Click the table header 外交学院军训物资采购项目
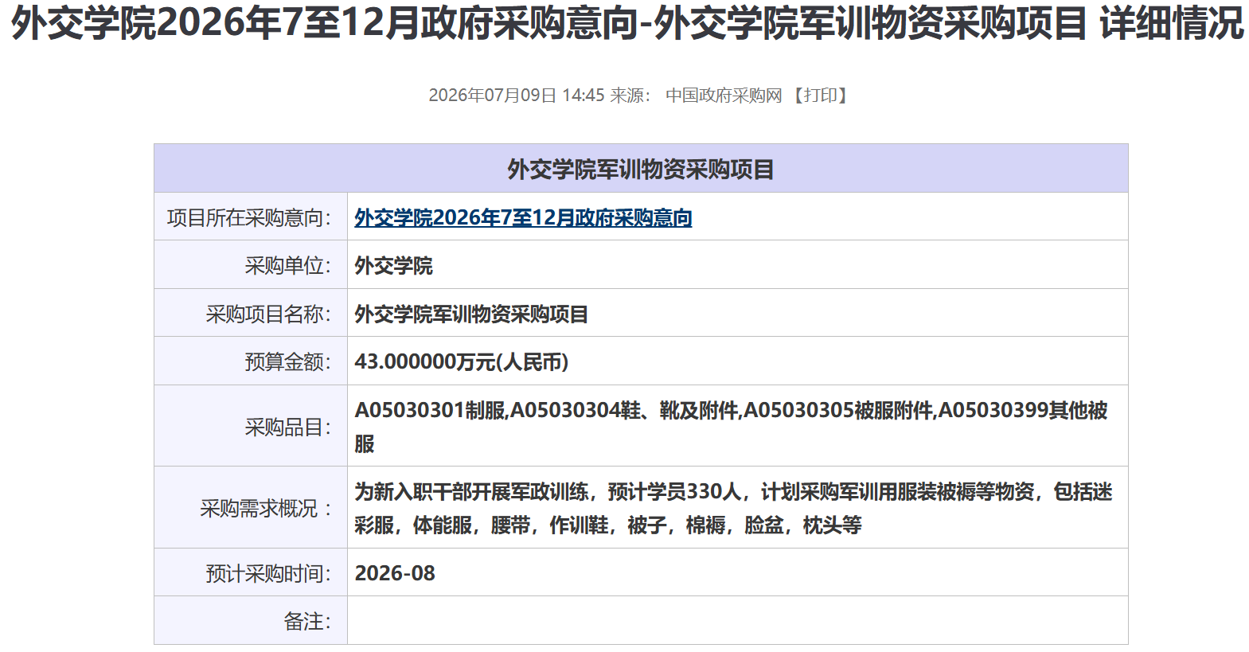Viewport: 1249px width, 652px height. click(641, 169)
